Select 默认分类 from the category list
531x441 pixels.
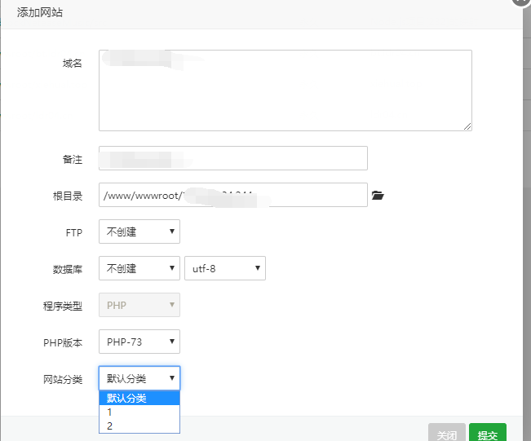coord(139,399)
